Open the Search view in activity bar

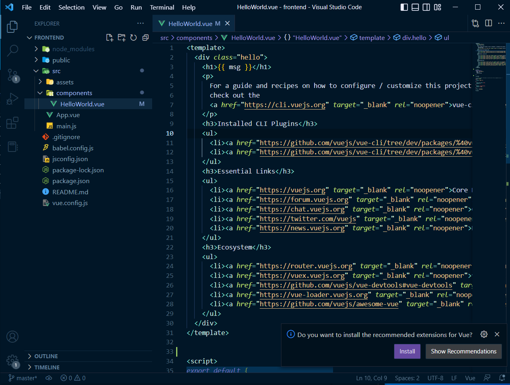[12, 51]
